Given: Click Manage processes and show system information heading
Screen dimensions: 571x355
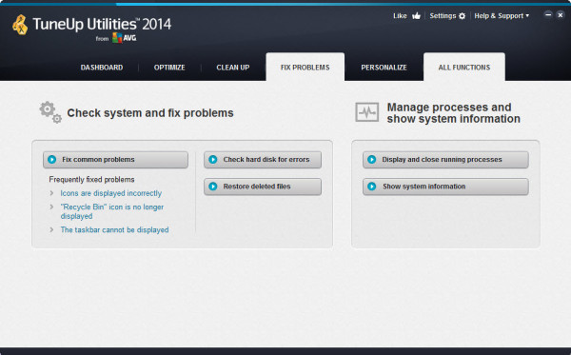Looking at the screenshot, I should coord(453,113).
